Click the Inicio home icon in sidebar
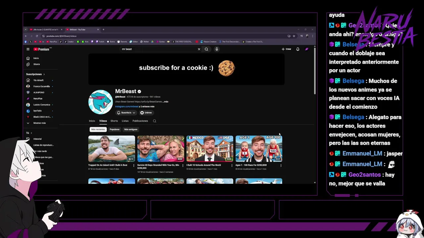 tap(28, 58)
